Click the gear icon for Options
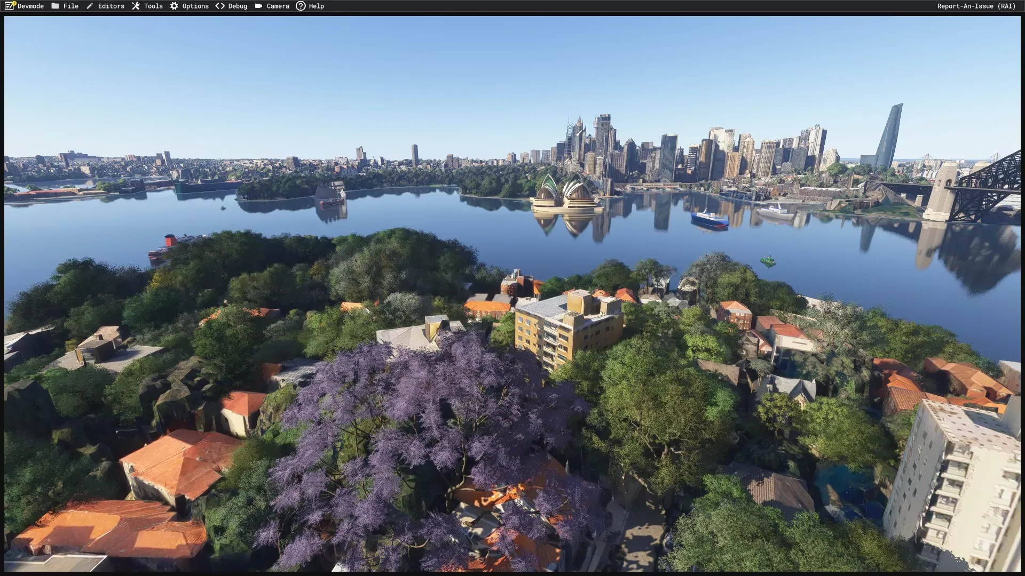1025x576 pixels. (174, 6)
